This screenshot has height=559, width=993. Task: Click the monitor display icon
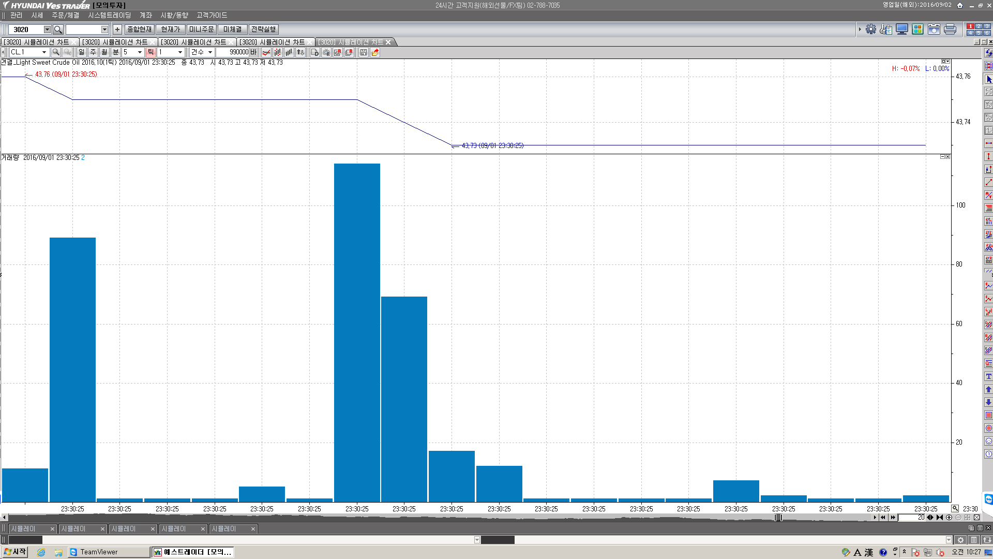point(902,30)
